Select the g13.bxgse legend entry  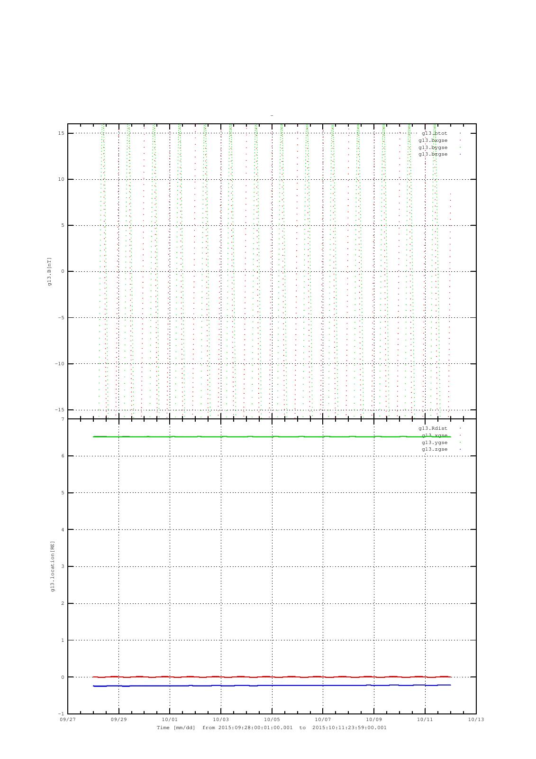433,140
